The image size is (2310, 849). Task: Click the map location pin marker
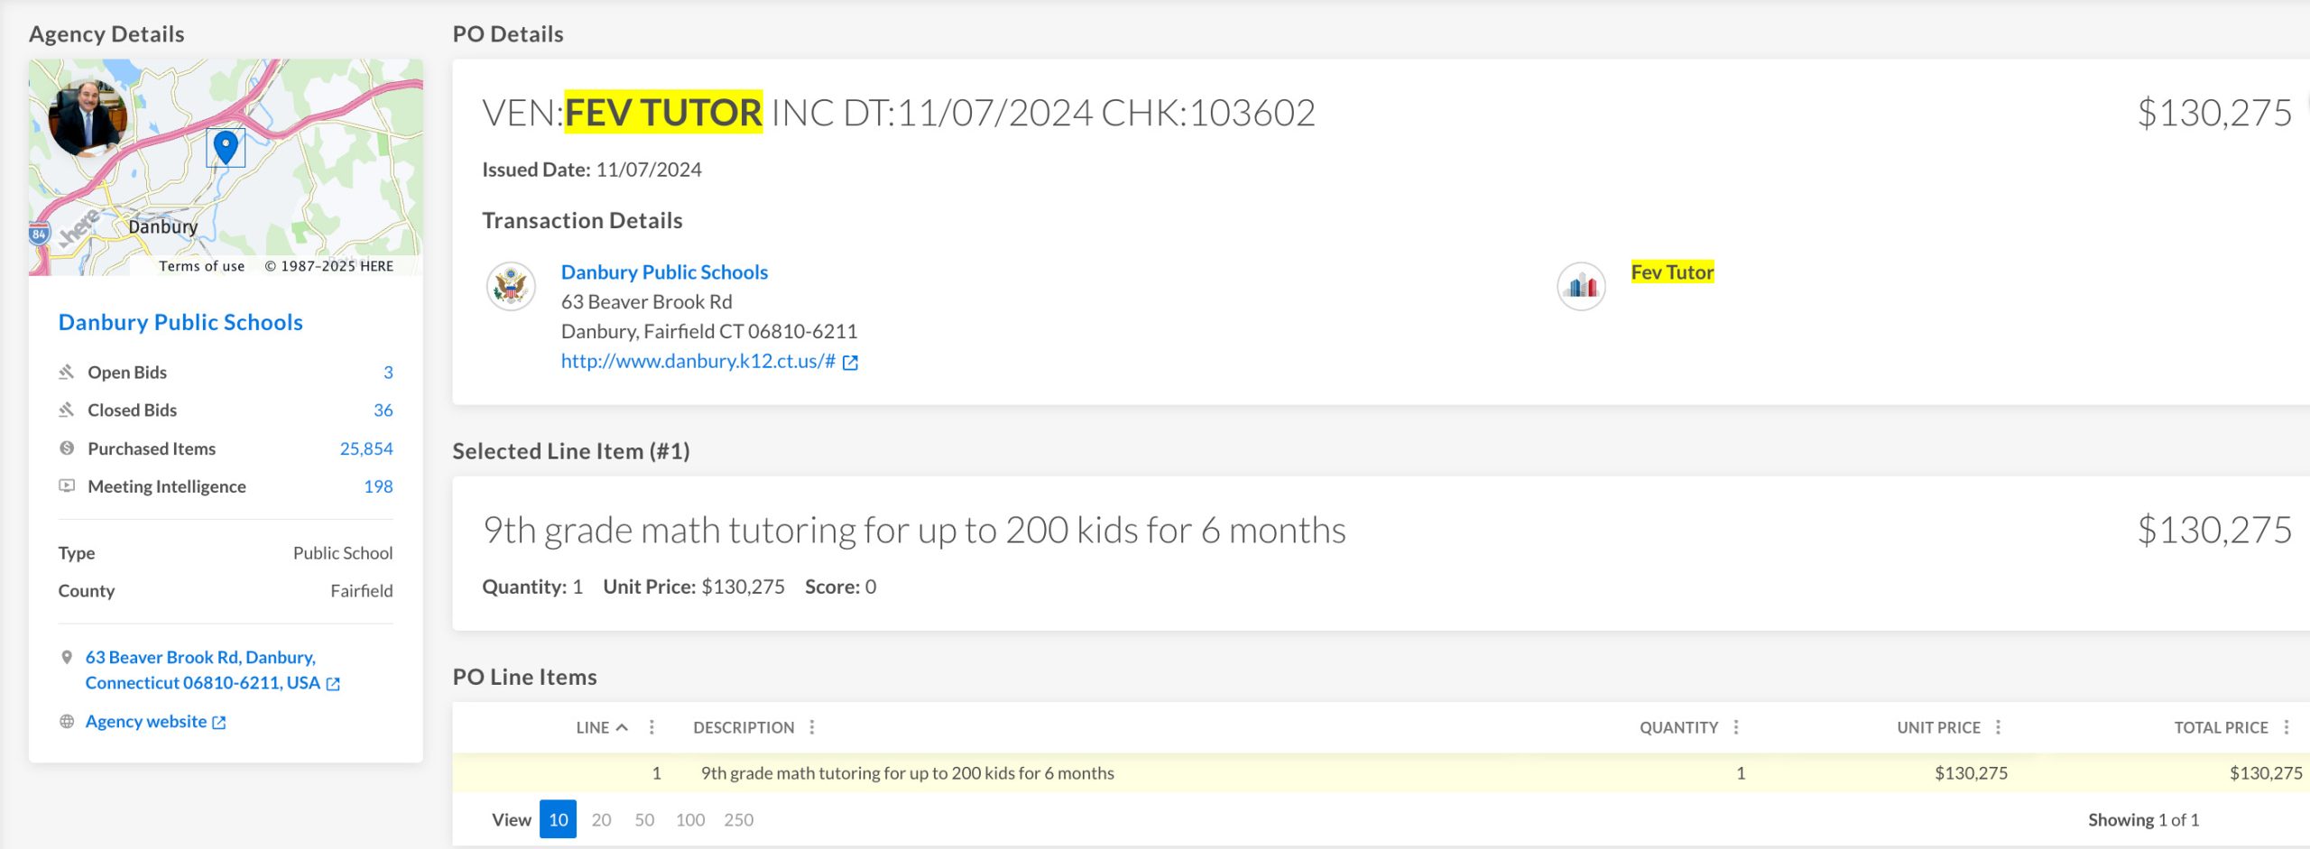(x=226, y=146)
